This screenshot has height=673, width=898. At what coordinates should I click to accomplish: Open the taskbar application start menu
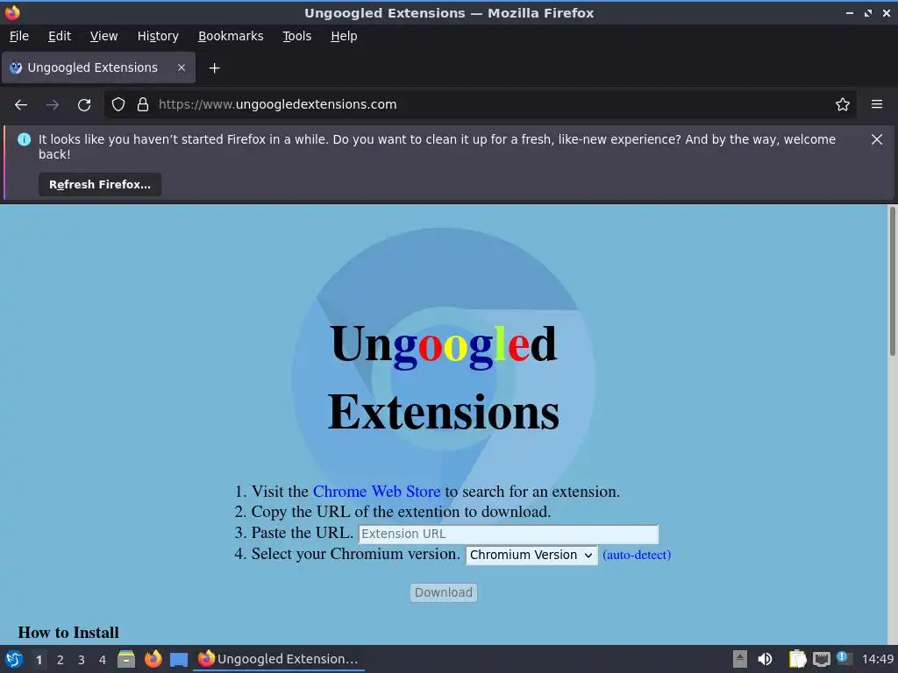click(14, 659)
